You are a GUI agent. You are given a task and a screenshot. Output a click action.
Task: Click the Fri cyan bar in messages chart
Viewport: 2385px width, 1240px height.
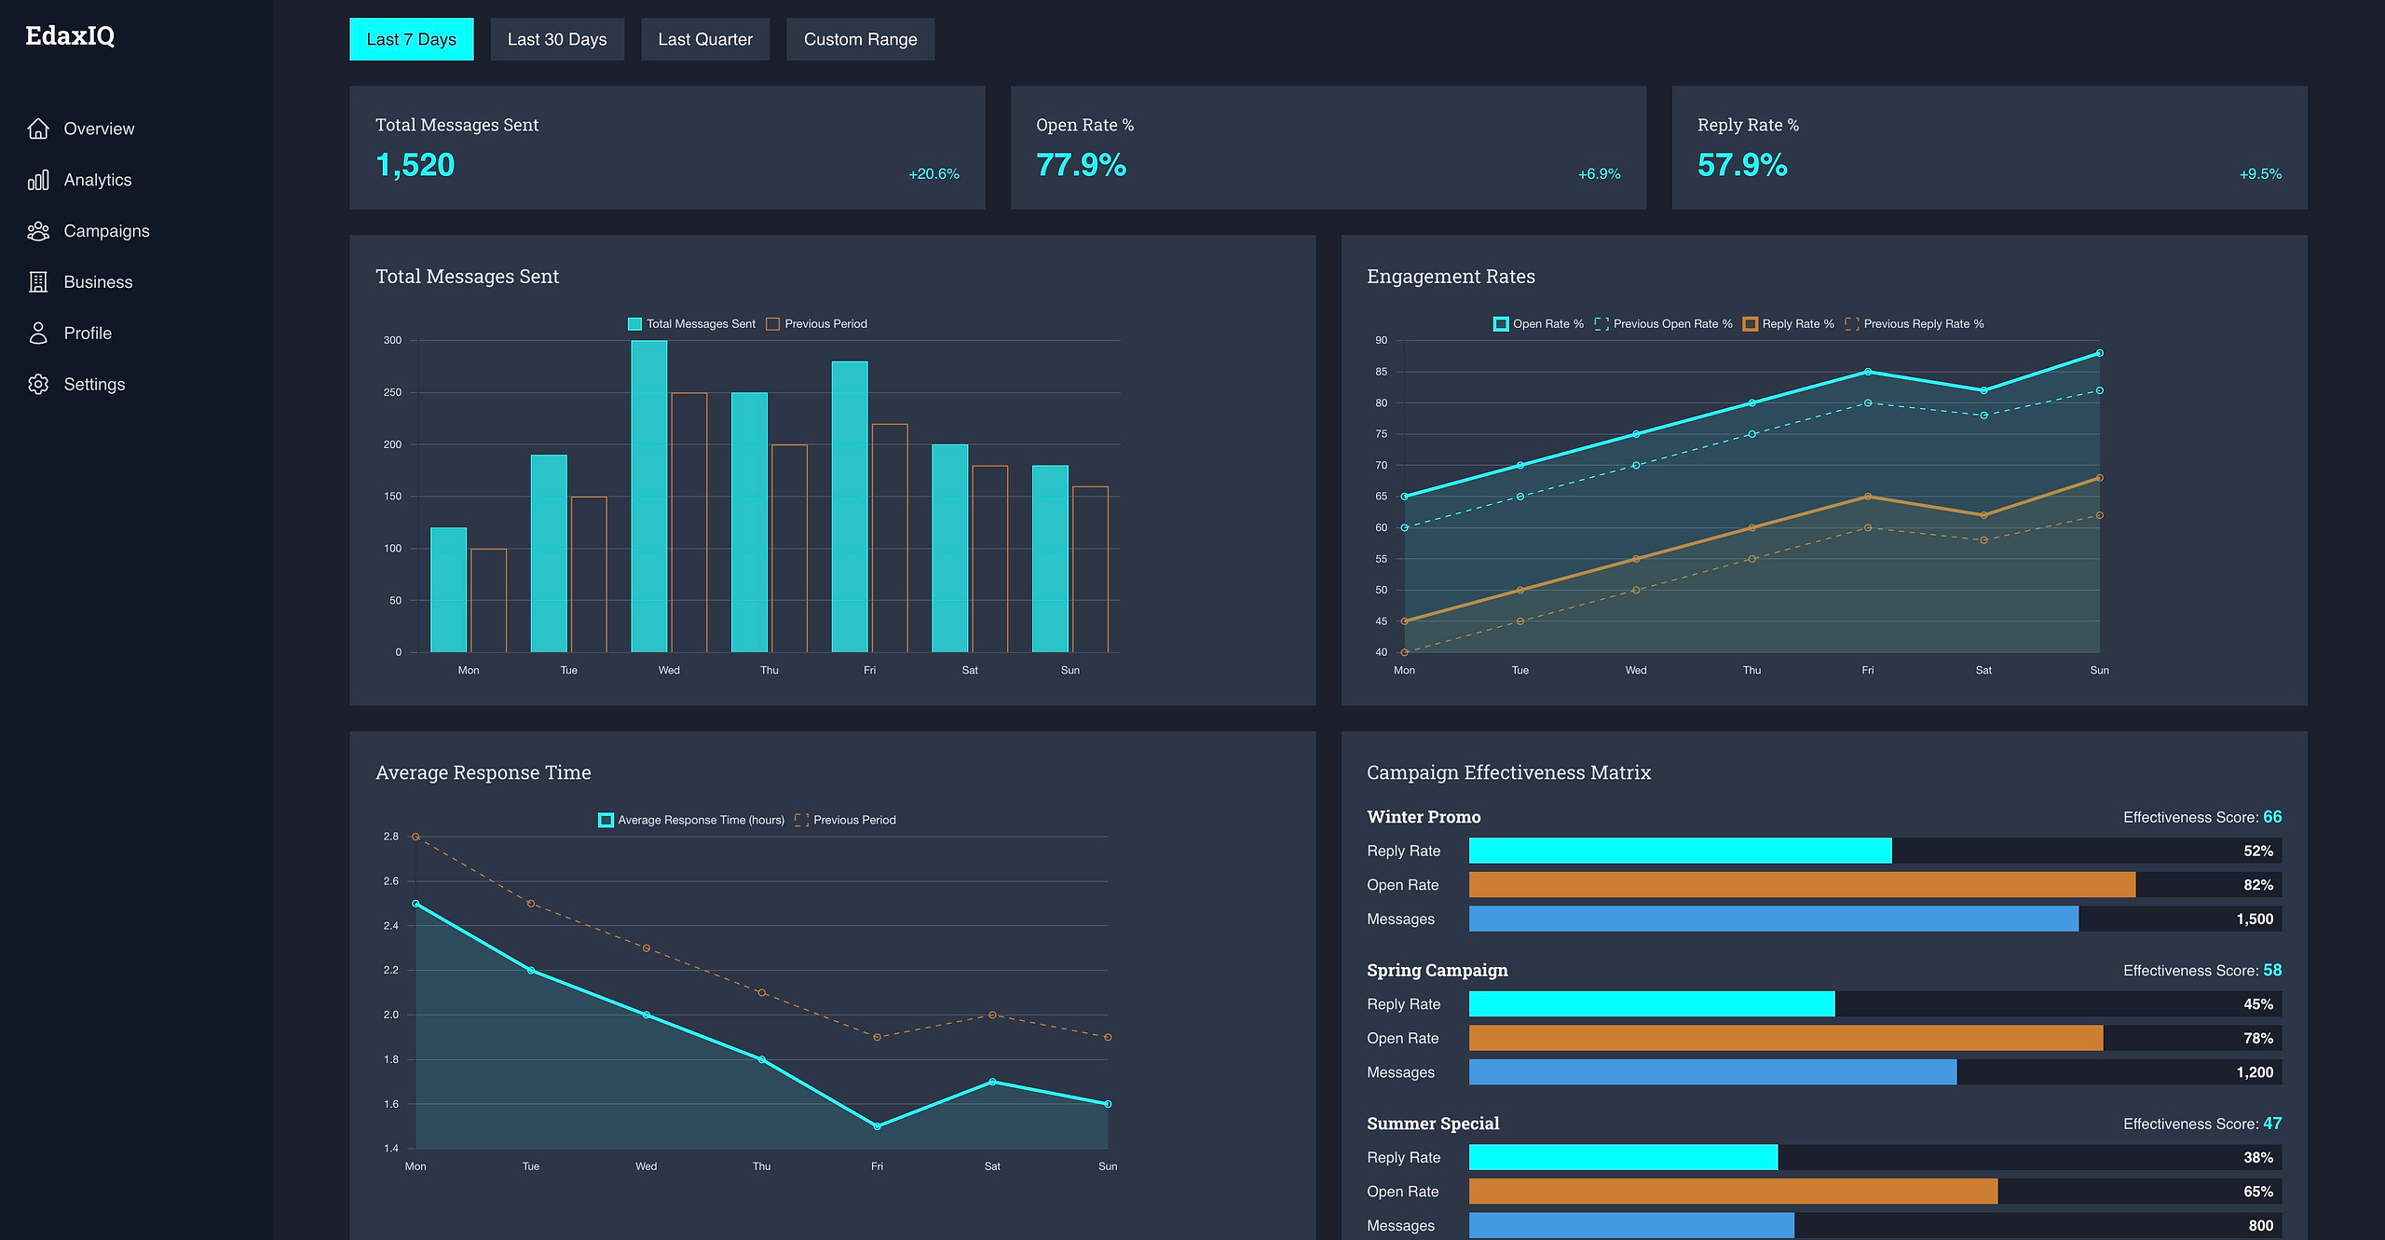850,507
